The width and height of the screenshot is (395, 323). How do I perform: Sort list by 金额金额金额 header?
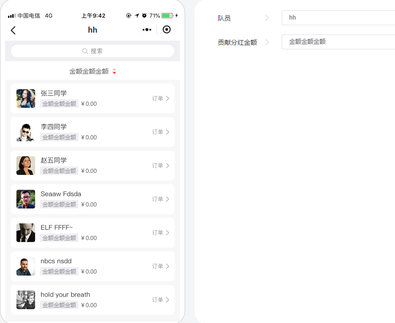tap(89, 71)
